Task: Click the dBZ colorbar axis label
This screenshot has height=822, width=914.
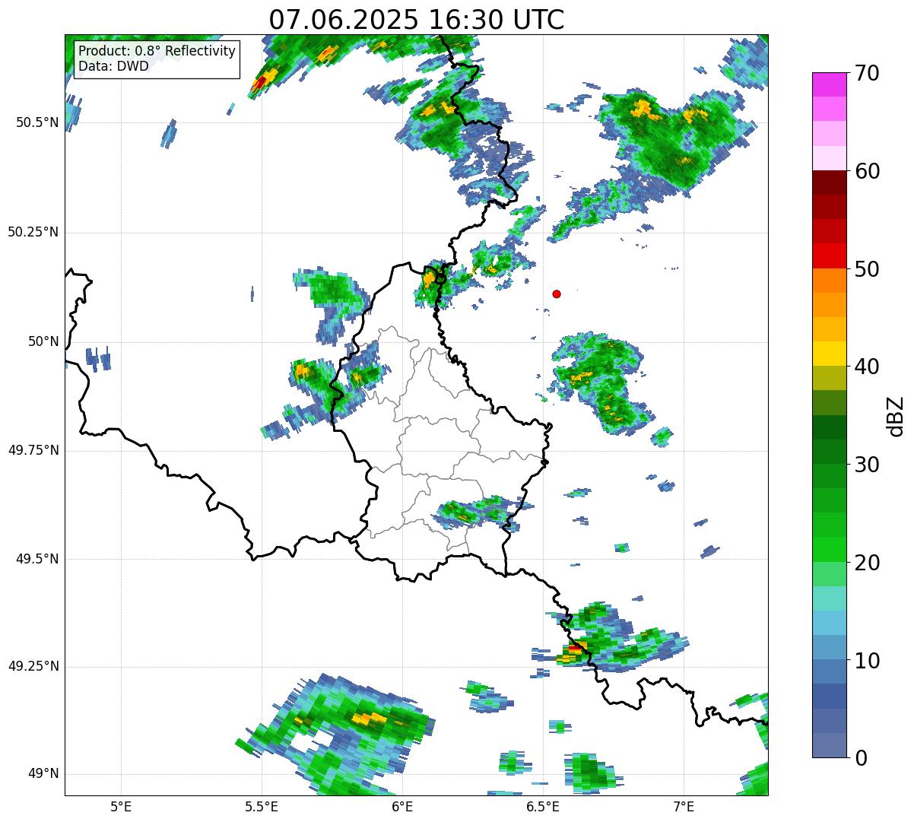Action: [896, 416]
